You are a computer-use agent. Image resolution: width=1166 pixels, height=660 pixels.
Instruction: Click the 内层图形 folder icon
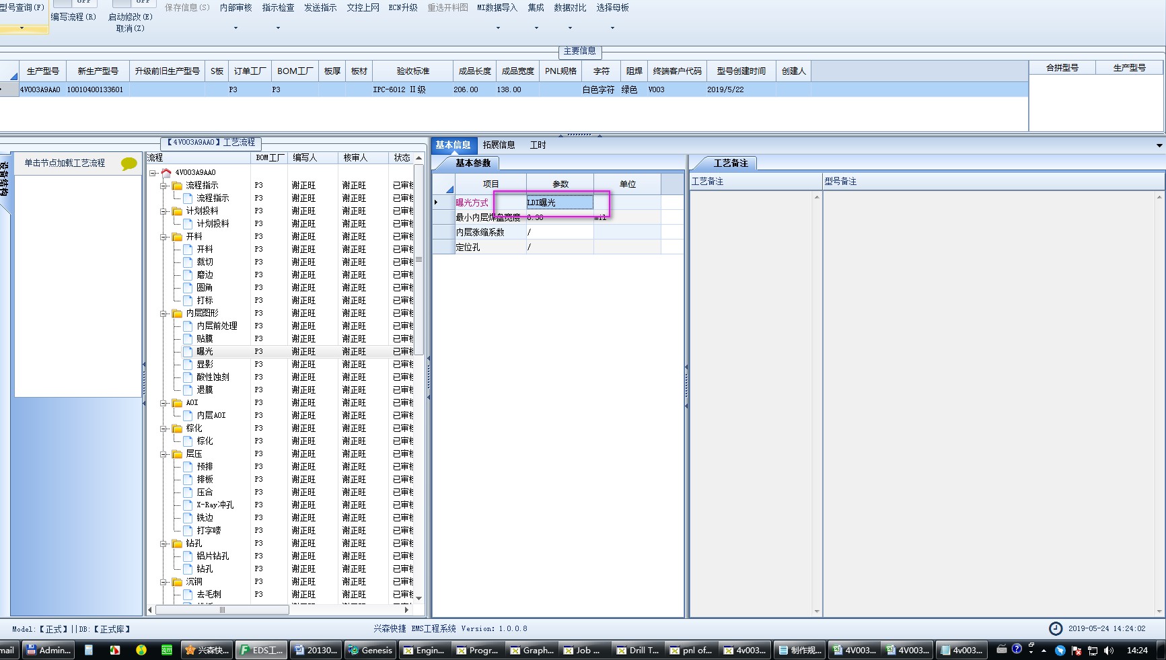[x=177, y=313]
